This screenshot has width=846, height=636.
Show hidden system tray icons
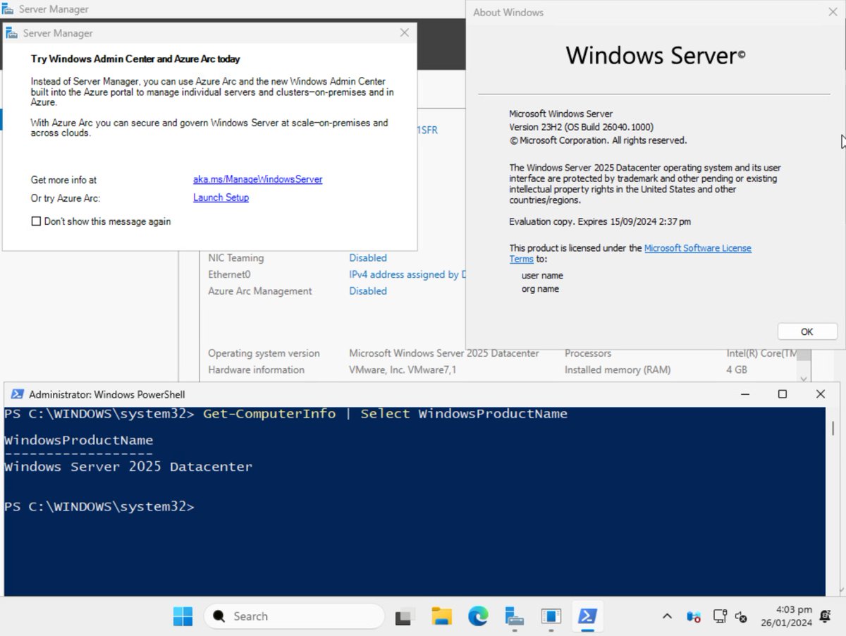point(667,616)
